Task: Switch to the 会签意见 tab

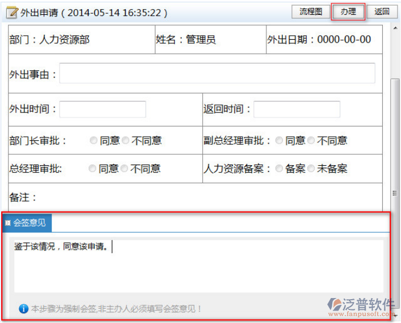Action: [29, 223]
